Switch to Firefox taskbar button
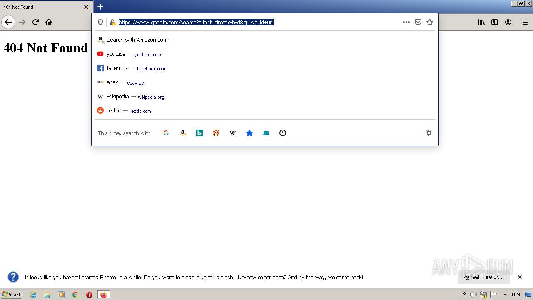533x300 pixels. 103,295
